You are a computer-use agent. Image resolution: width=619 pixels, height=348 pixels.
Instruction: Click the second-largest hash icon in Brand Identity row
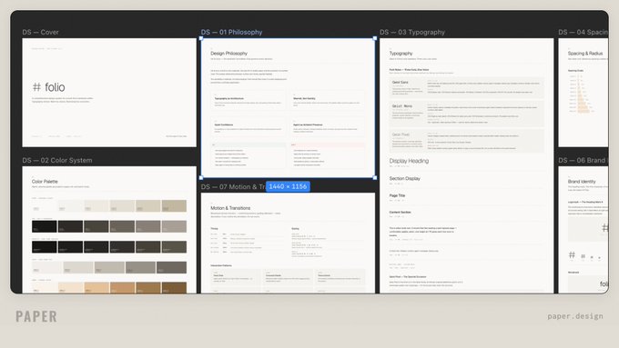(583, 256)
